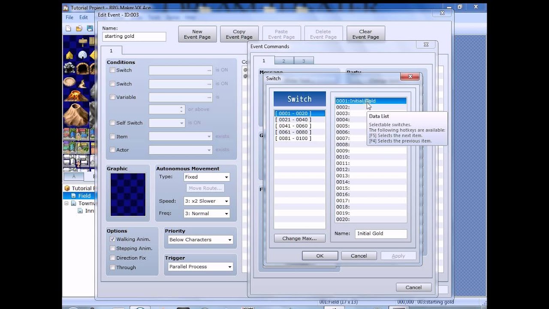Click the New Event Page button
This screenshot has width=549, height=309.
tap(197, 34)
